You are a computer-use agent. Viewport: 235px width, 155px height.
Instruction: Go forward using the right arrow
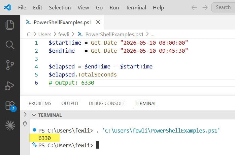(205, 7)
